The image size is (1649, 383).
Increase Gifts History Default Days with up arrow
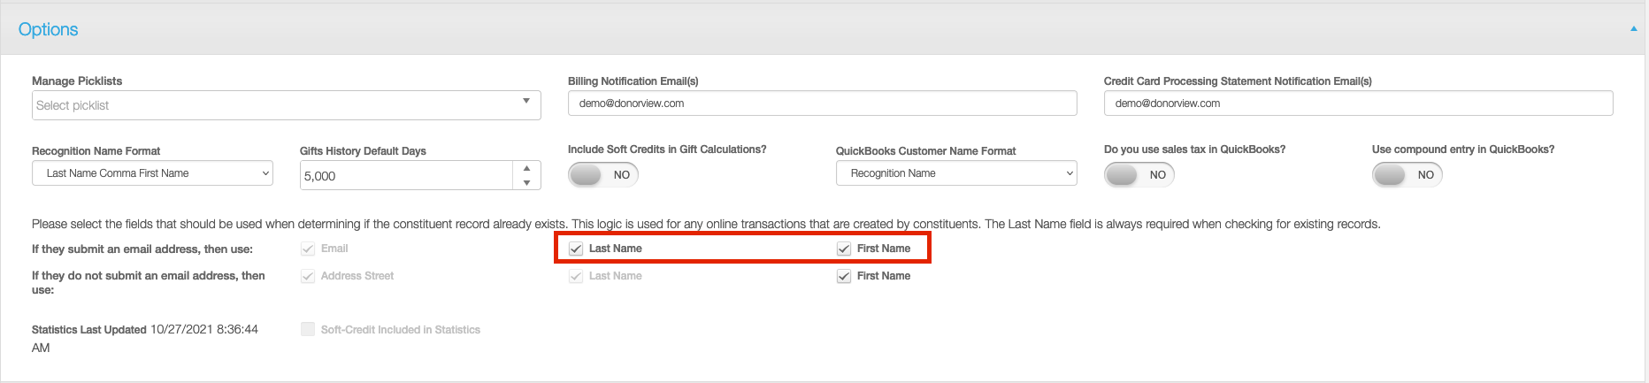coord(526,168)
